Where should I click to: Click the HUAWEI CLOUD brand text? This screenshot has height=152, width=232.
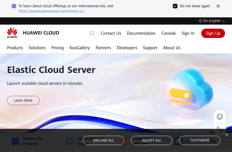coord(41,33)
